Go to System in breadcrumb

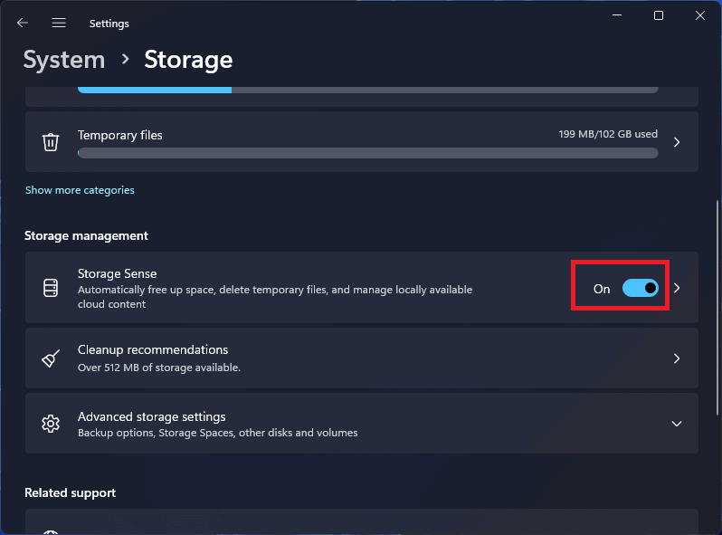(x=63, y=60)
